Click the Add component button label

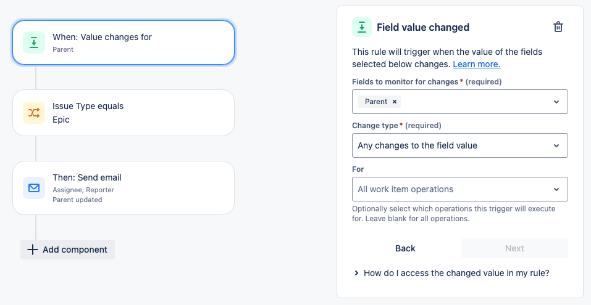75,250
